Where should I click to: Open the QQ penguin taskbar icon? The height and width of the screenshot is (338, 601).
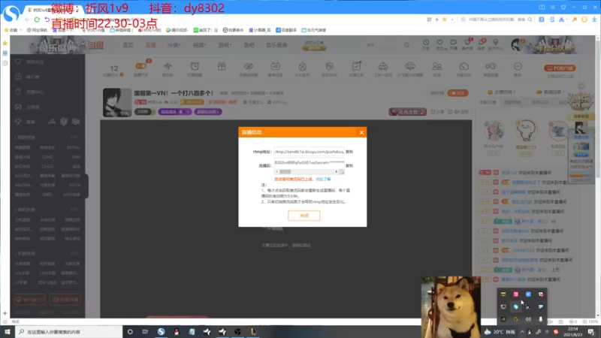177,331
